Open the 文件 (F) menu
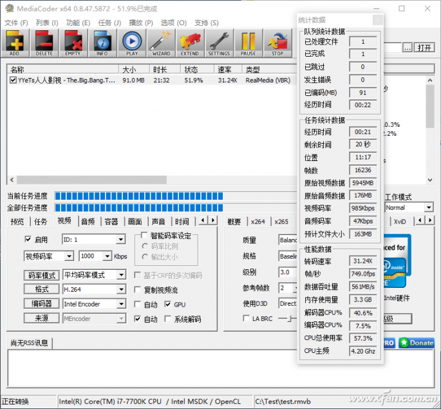The height and width of the screenshot is (409, 441). pos(16,23)
